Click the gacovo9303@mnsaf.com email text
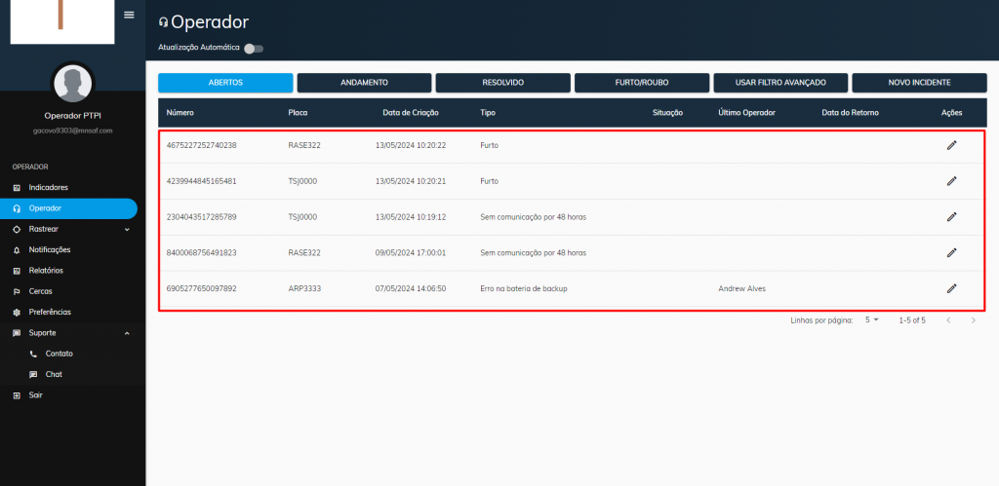999x486 pixels. pos(72,131)
